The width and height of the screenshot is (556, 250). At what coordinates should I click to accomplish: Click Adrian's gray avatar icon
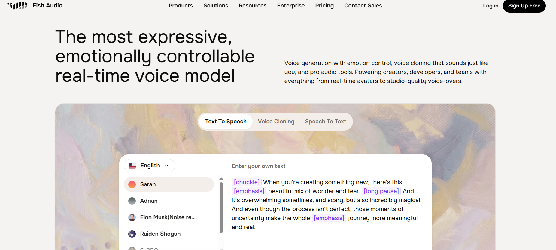tap(132, 201)
